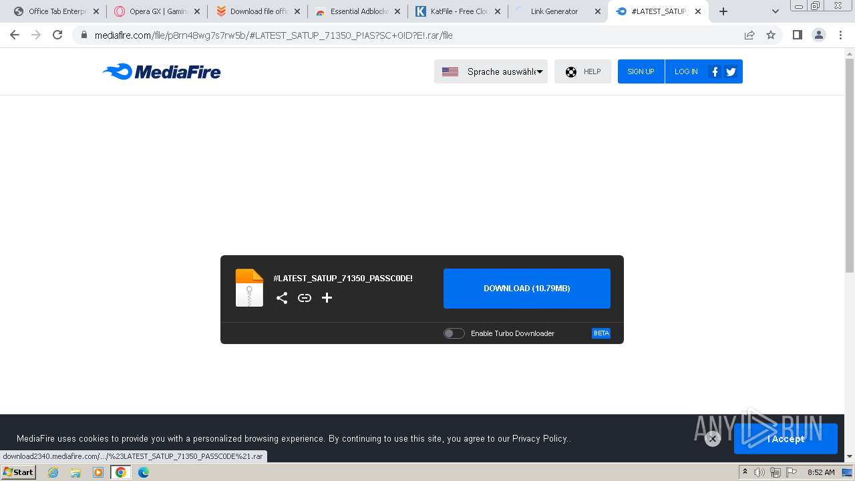Click the Twitter login icon
The image size is (855, 481).
[x=731, y=71]
